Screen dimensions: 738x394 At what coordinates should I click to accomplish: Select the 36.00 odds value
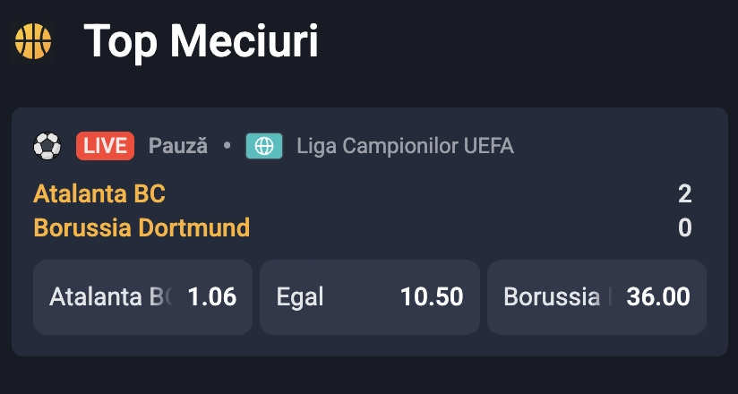658,297
